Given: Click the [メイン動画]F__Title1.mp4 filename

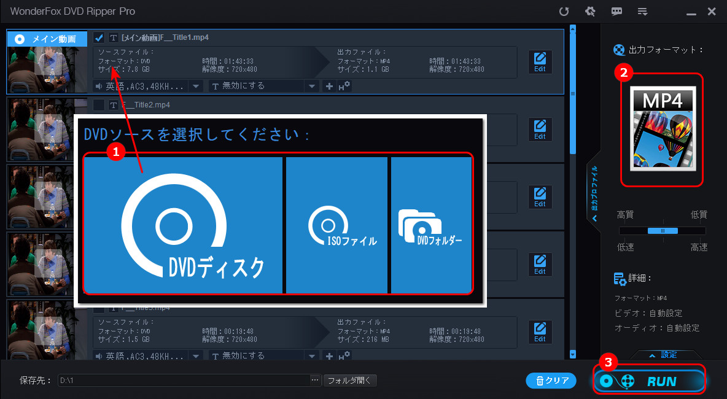Looking at the screenshot, I should coord(165,37).
